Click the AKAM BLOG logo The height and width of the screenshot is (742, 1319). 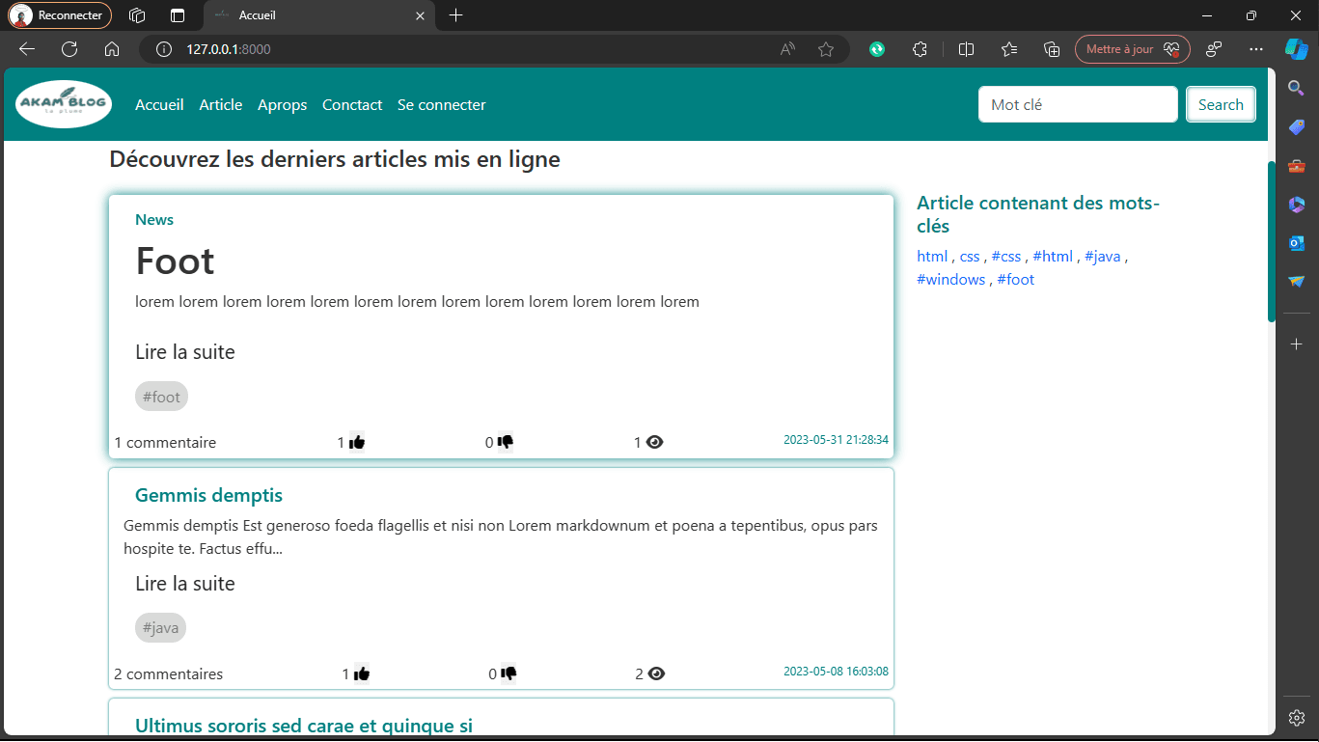pyautogui.click(x=64, y=104)
